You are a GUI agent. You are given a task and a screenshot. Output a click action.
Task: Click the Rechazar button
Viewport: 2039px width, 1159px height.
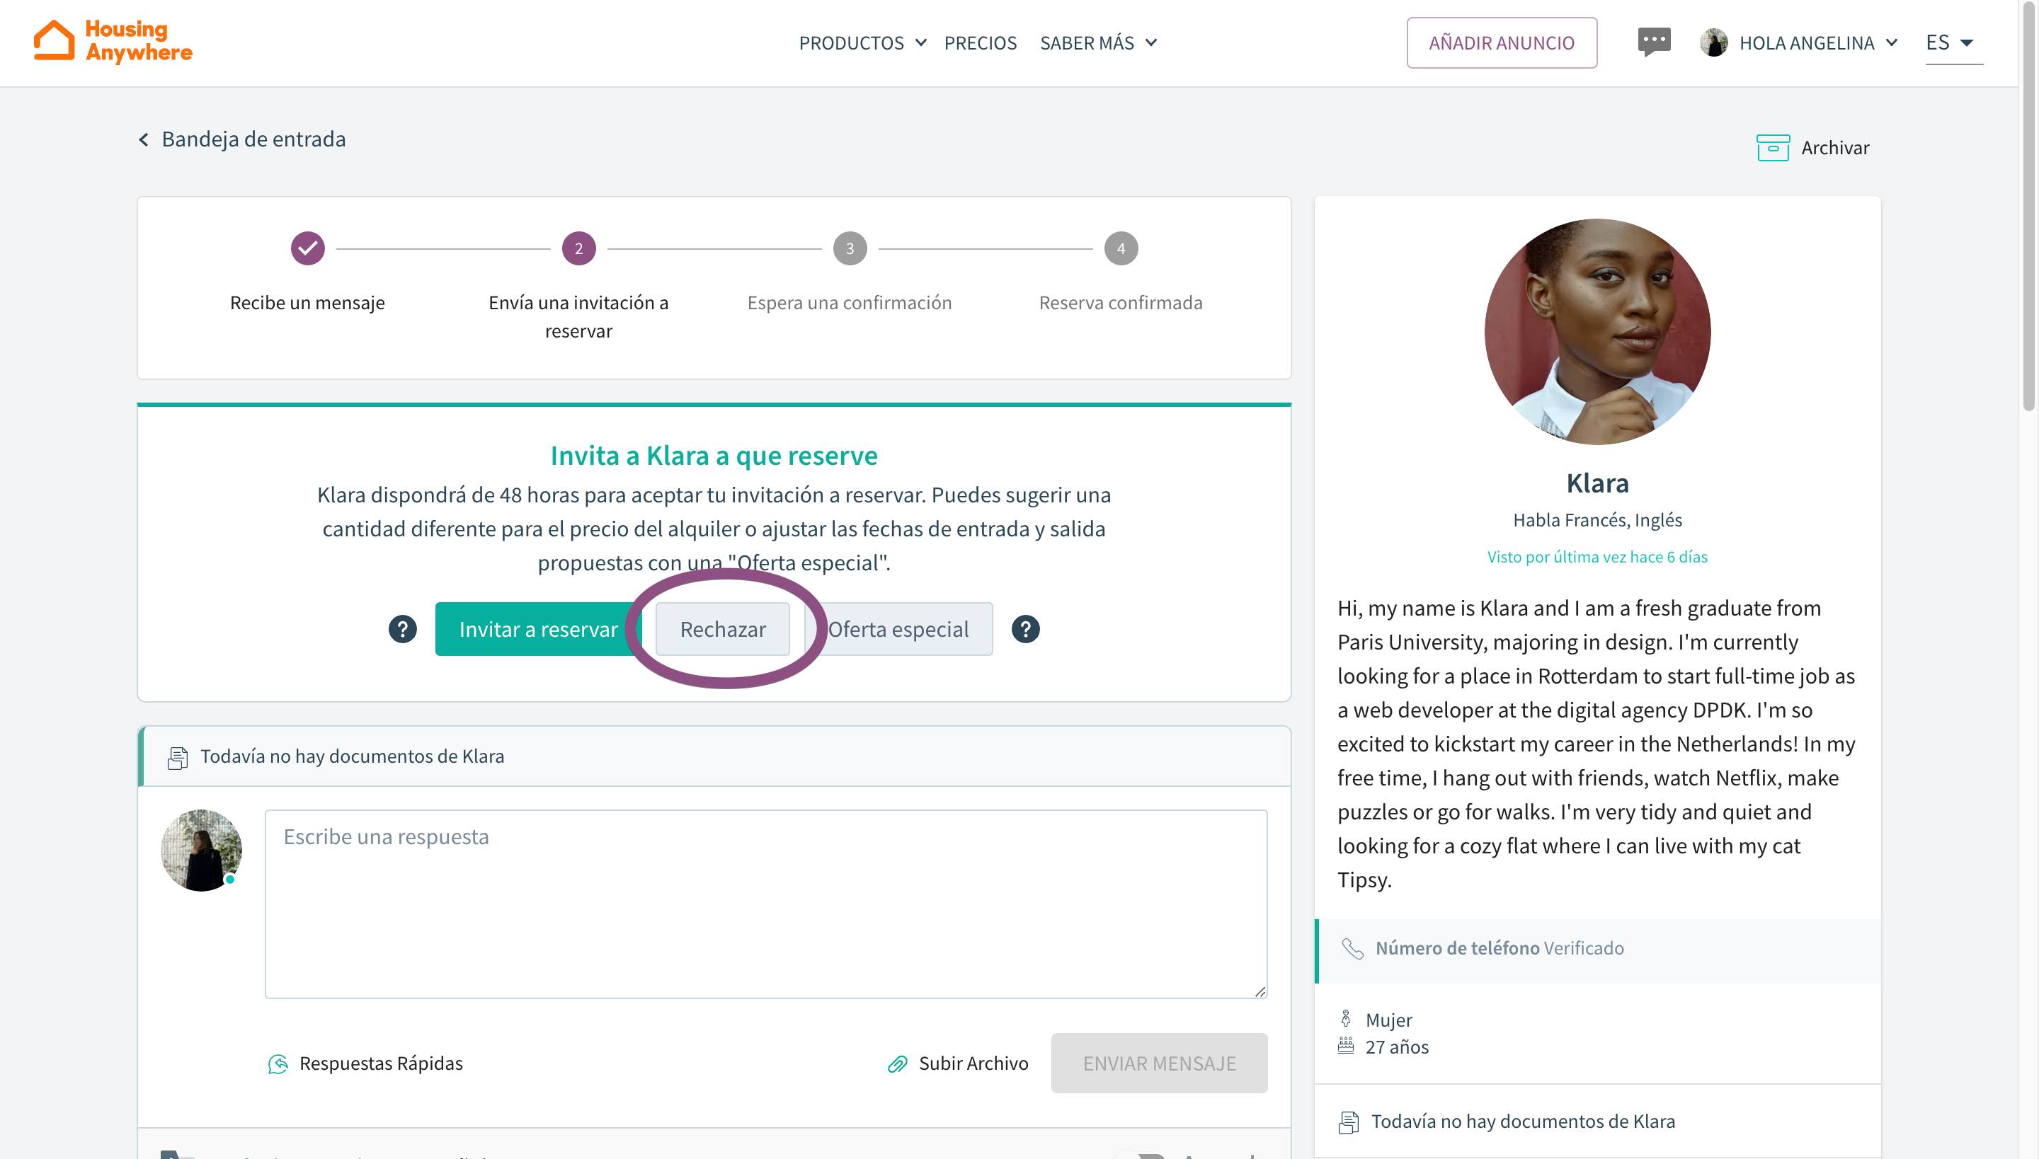click(722, 629)
